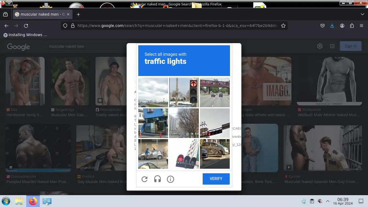Open the clock showing 06:39
This screenshot has width=368, height=207.
[343, 201]
